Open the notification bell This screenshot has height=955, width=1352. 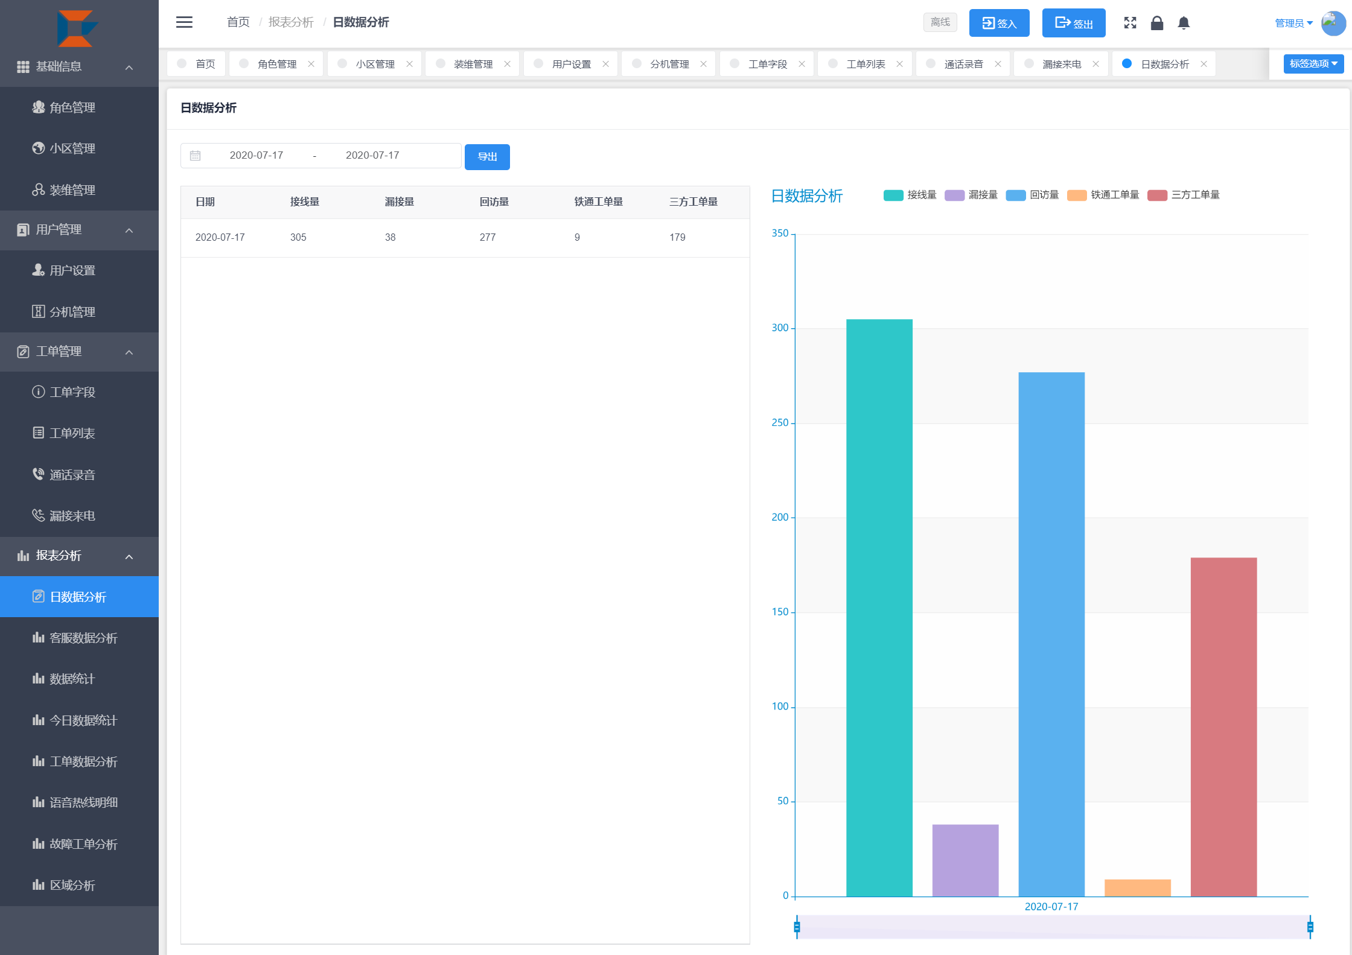coord(1184,23)
